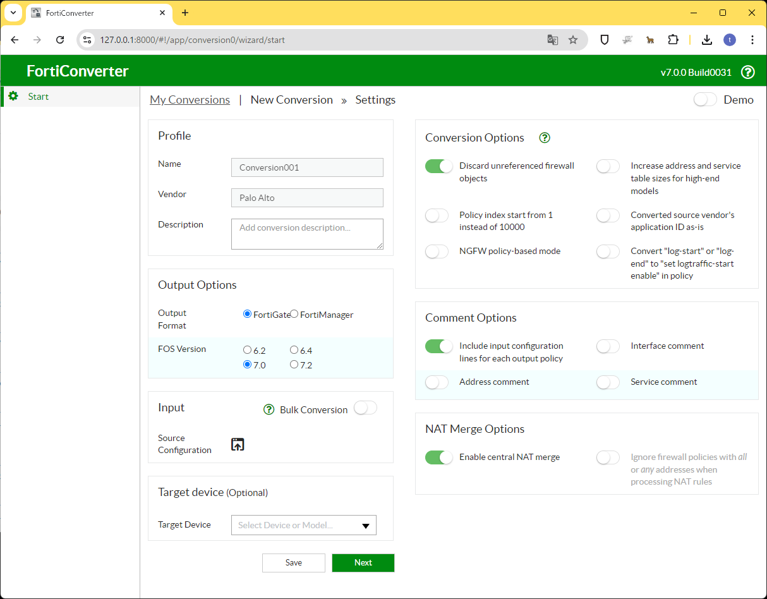Click the Save button
The width and height of the screenshot is (767, 599).
(294, 563)
